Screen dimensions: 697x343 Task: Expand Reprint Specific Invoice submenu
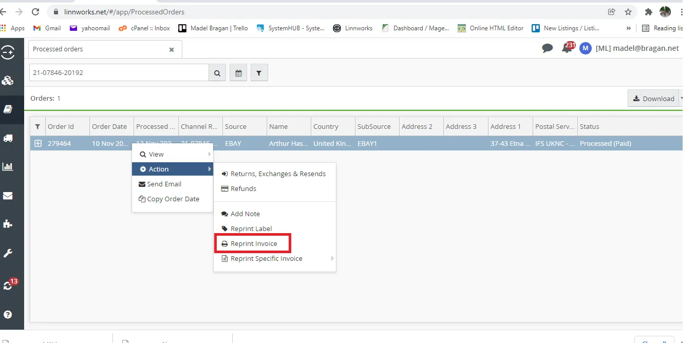[x=275, y=258]
